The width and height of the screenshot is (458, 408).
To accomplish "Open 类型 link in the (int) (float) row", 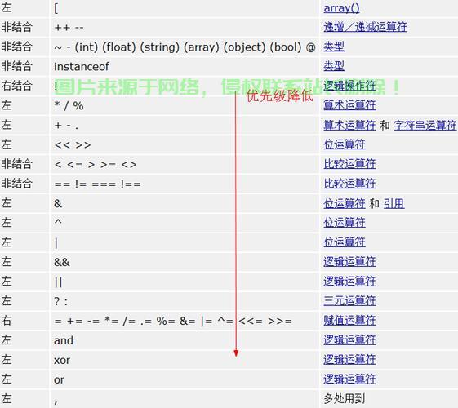I will click(x=334, y=47).
